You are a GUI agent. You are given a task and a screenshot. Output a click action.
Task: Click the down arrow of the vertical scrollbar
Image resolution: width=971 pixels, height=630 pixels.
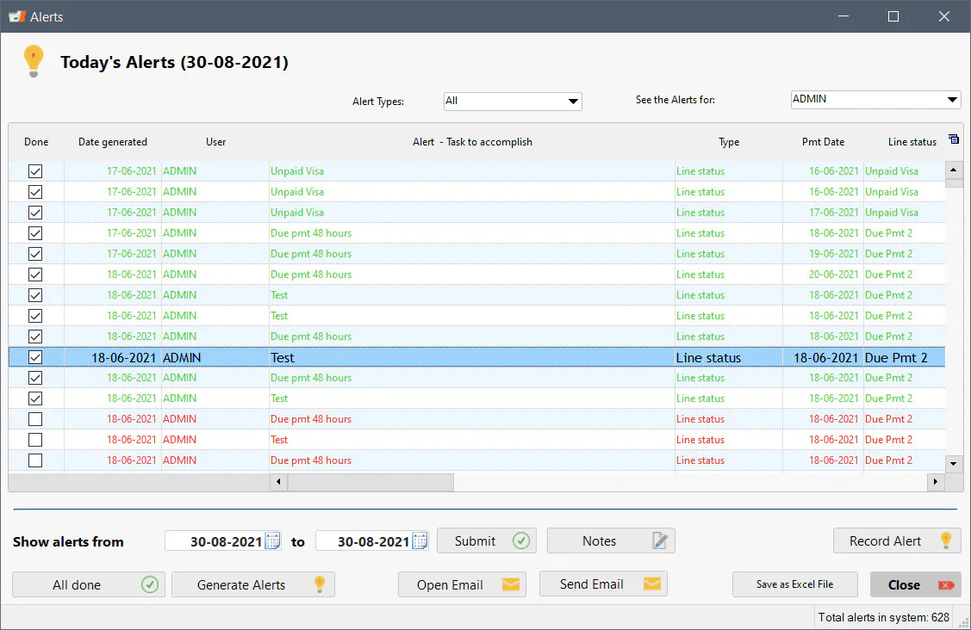point(953,464)
